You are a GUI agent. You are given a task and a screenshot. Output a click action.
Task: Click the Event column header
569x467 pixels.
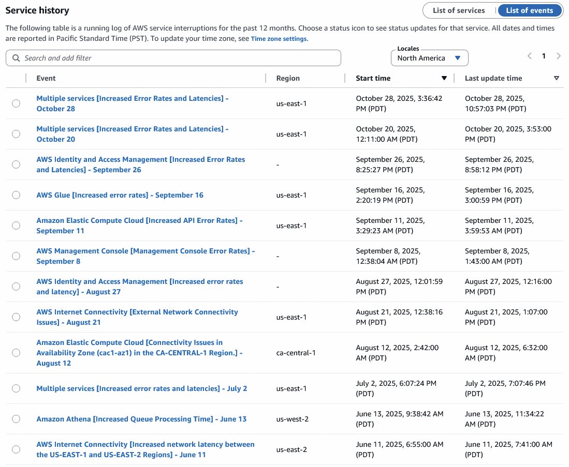[x=46, y=79]
